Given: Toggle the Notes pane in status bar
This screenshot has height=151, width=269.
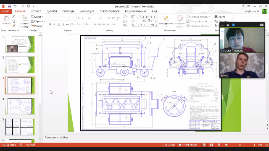Looking at the screenshot, I should click(x=168, y=145).
